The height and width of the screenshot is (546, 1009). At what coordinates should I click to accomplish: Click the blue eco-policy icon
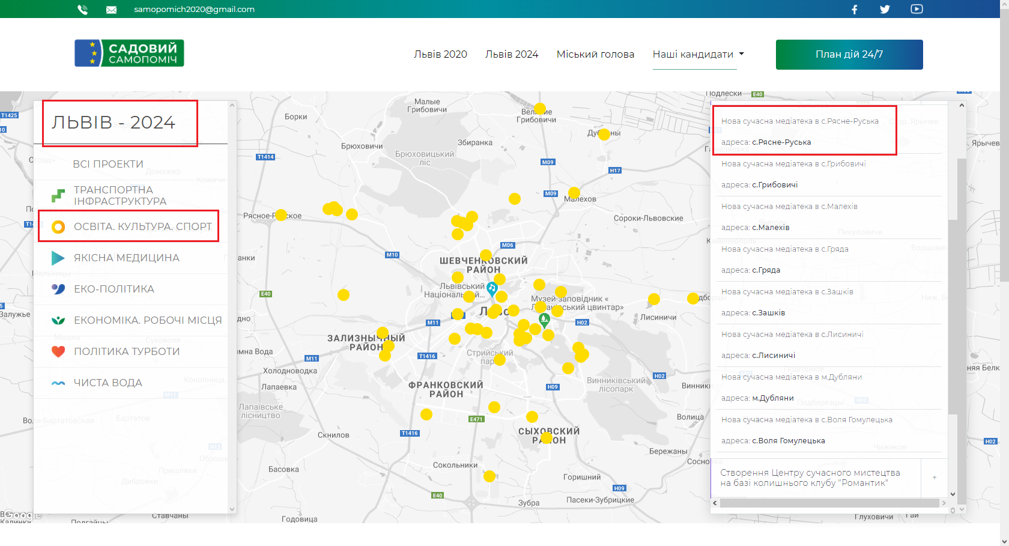[58, 289]
